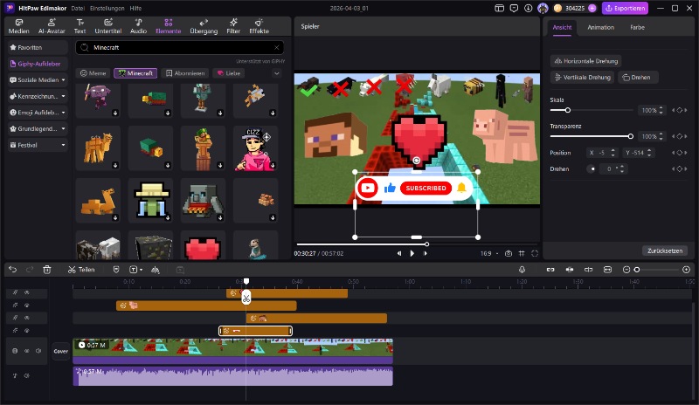Expand the Festival category
The image size is (699, 405).
tap(63, 145)
